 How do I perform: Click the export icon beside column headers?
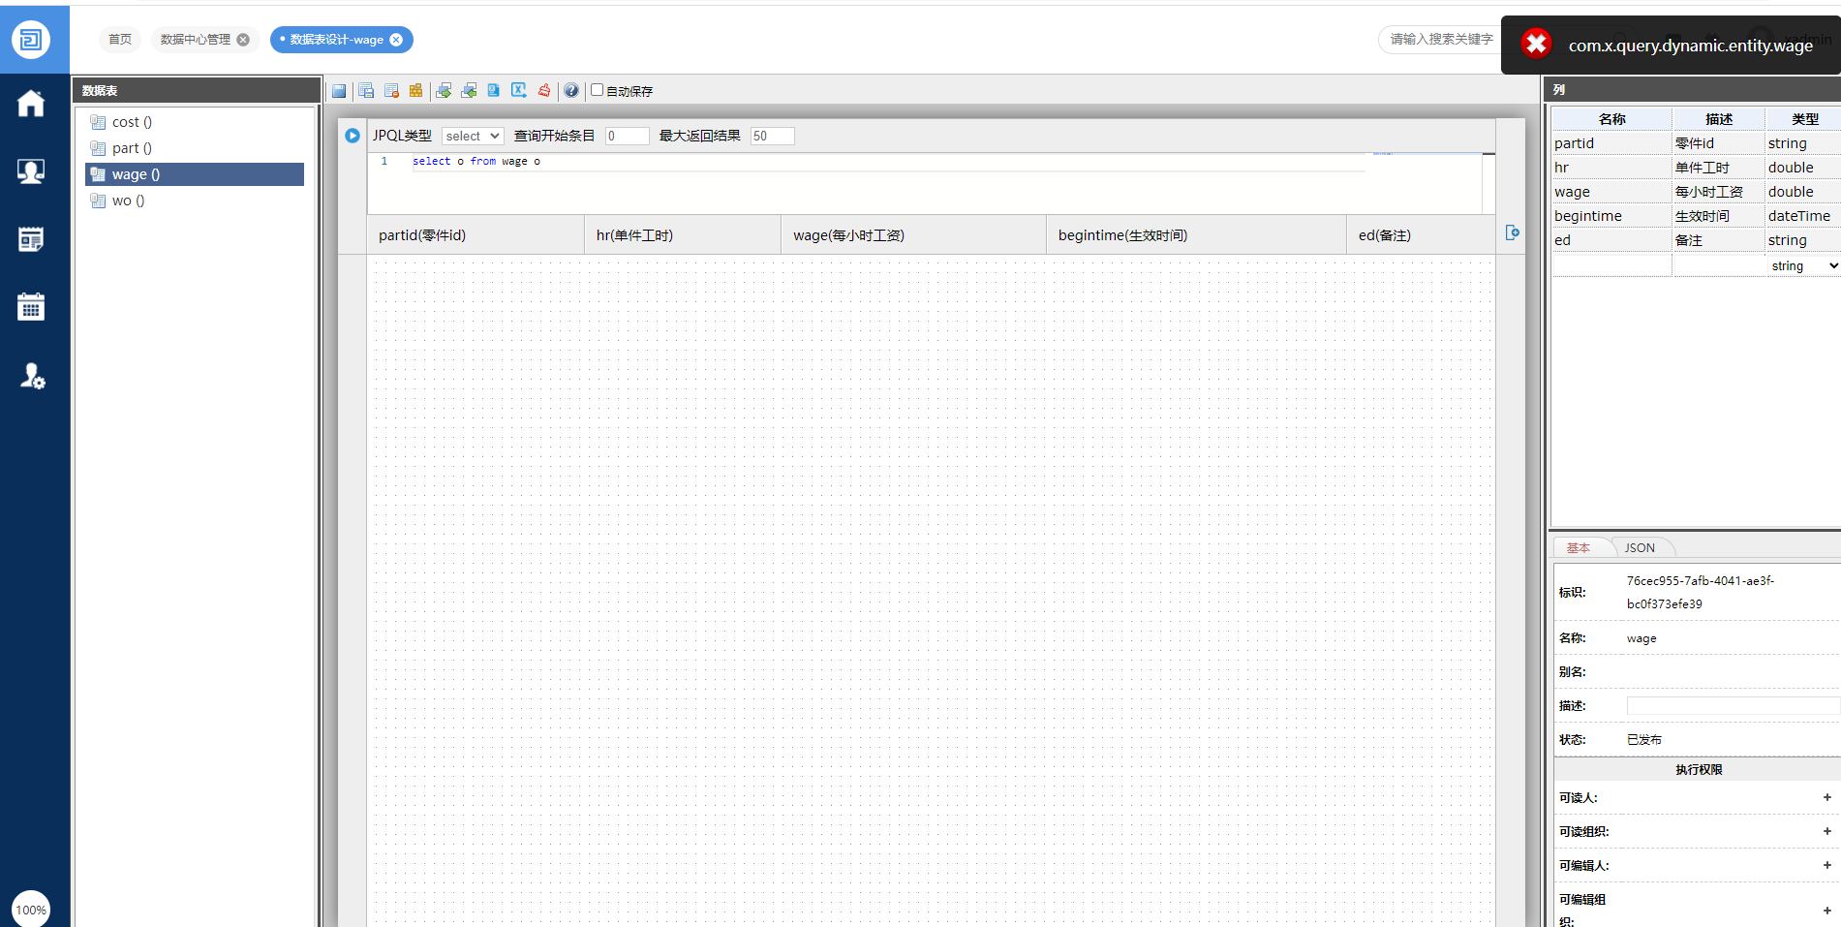(1512, 232)
